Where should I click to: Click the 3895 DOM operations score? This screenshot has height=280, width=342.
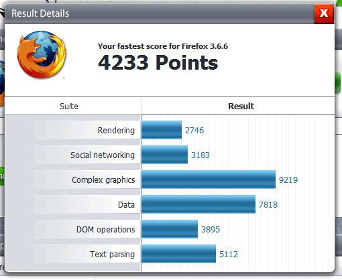pos(211,230)
